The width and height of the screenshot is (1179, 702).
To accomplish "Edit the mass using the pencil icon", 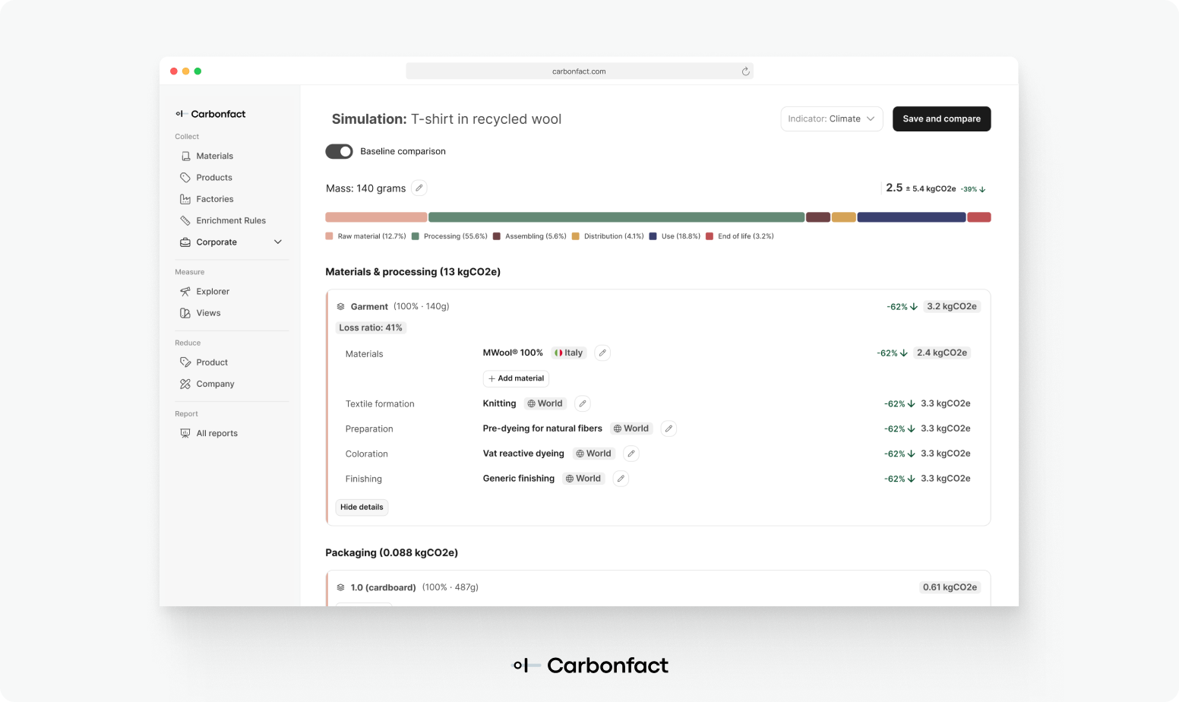I will click(x=419, y=188).
